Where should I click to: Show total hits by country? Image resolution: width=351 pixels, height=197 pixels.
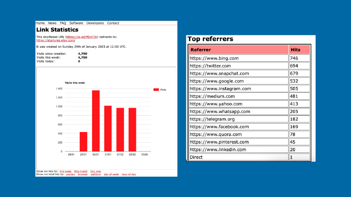coord(70,174)
